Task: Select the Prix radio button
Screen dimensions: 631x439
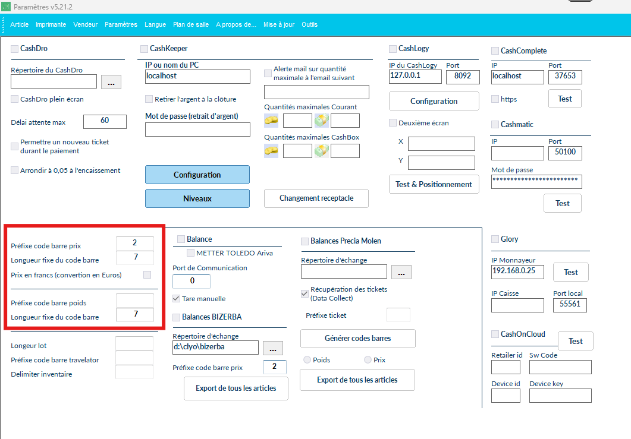Action: [x=368, y=360]
